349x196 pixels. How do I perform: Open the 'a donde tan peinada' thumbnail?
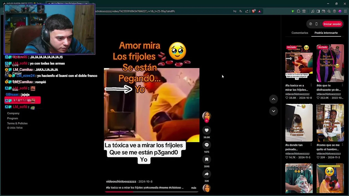click(x=299, y=122)
